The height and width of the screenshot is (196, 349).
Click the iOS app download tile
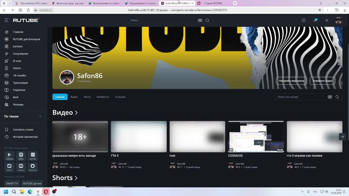tap(21, 156)
